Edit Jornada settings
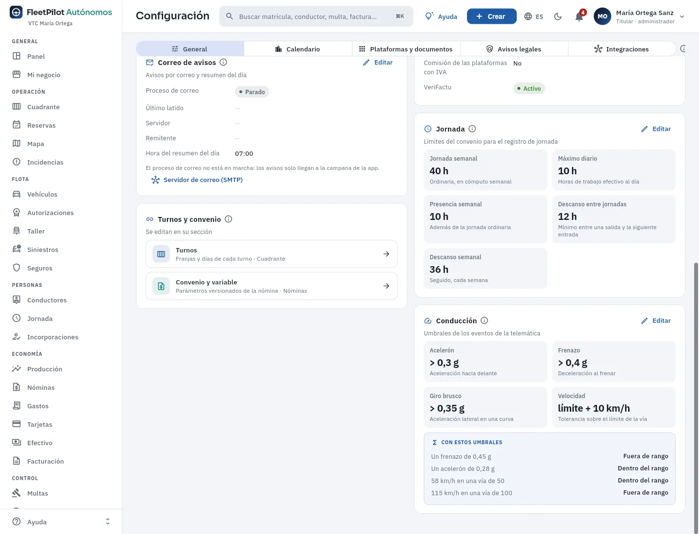699x534 pixels. (656, 129)
